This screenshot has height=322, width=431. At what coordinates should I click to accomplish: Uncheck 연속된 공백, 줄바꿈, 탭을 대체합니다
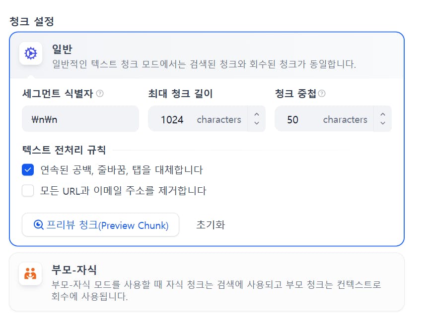pyautogui.click(x=28, y=170)
